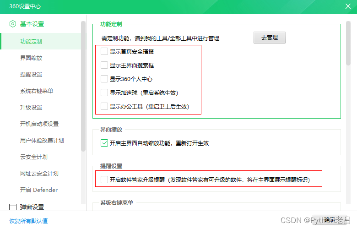Click the sidebar vertical scrollbar
The height and width of the screenshot is (229, 357).
[x=83, y=87]
